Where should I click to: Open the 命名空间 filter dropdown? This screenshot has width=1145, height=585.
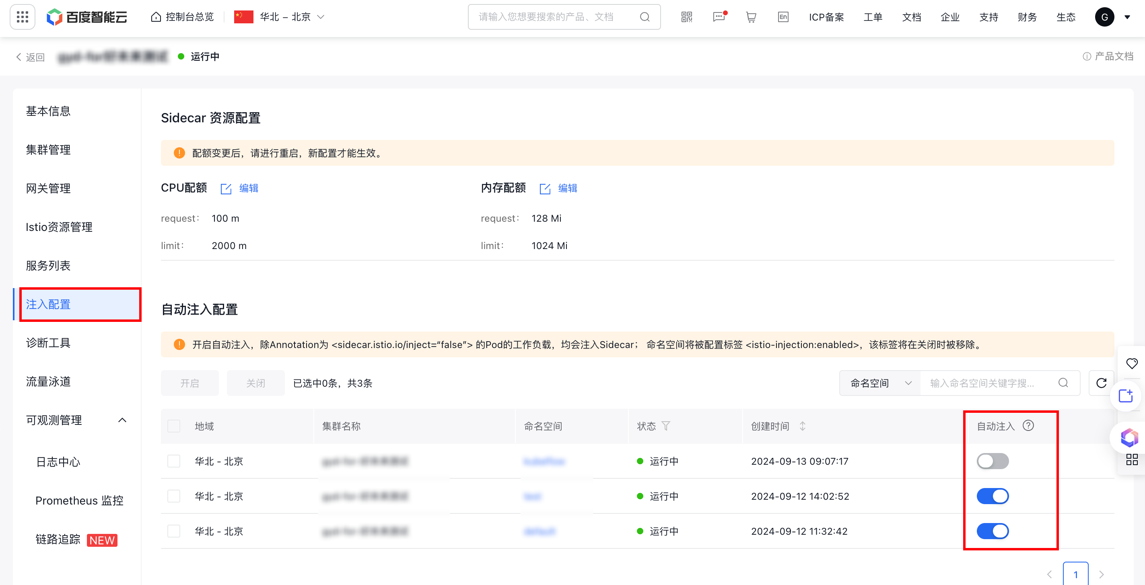pyautogui.click(x=880, y=383)
